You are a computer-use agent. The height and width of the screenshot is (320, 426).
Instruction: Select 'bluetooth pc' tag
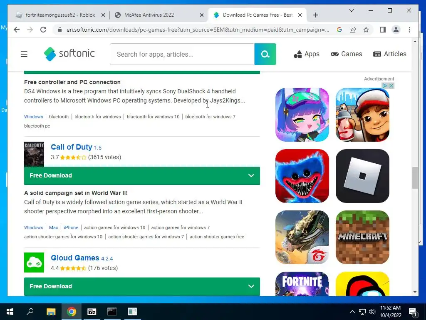pyautogui.click(x=37, y=126)
